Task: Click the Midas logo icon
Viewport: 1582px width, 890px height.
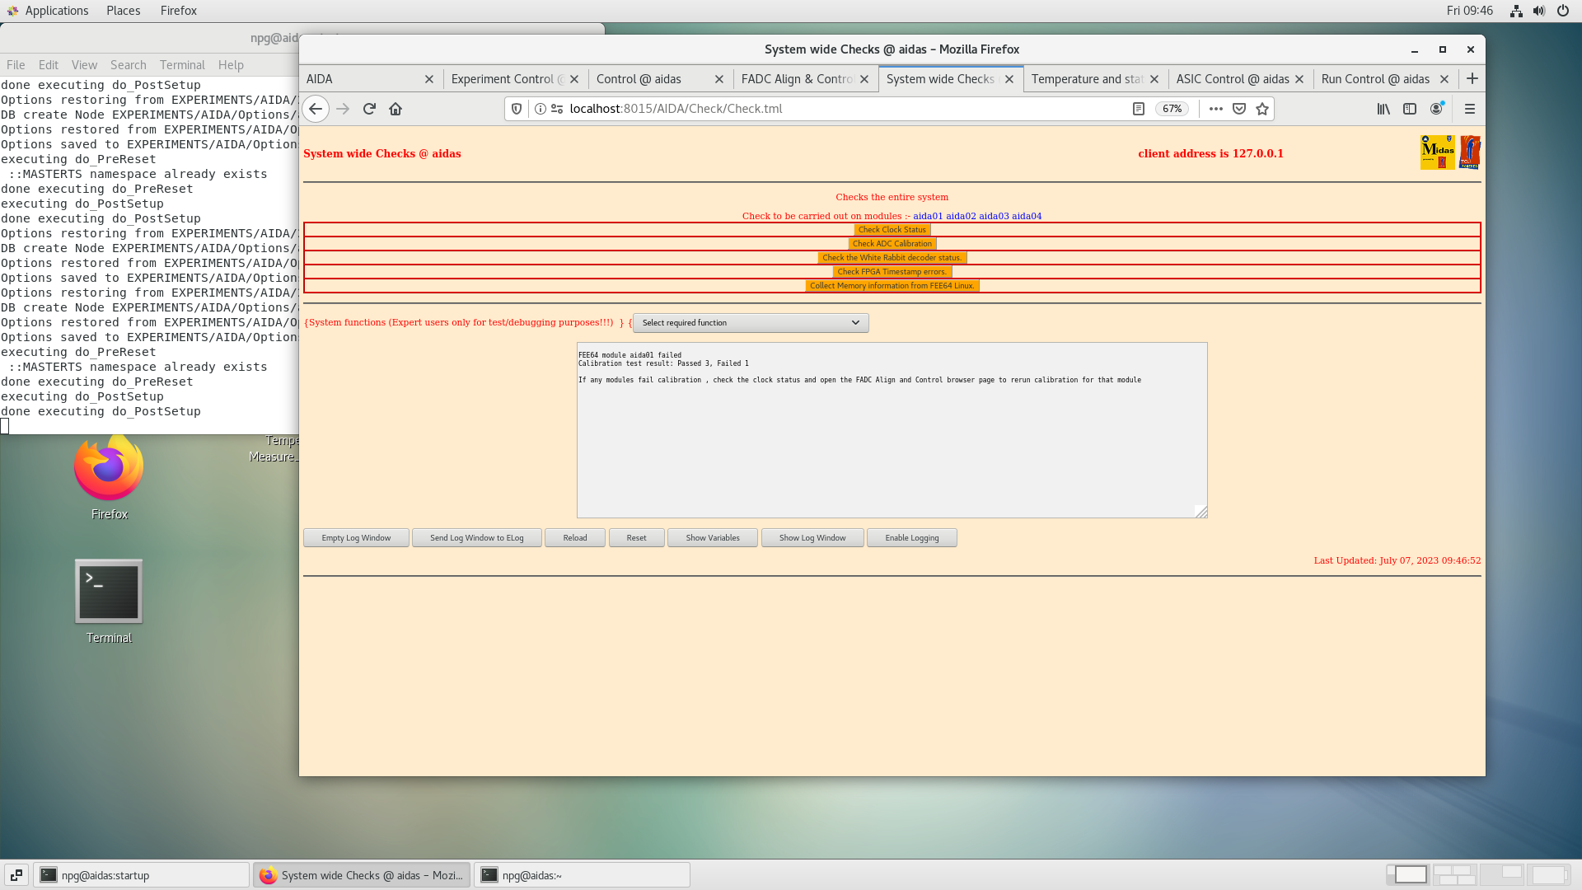Action: (x=1437, y=152)
